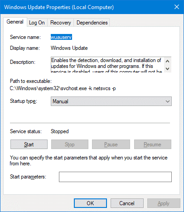Select the highlighted wuauserv service name
The image size is (184, 212).
tap(61, 37)
